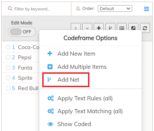The width and height of the screenshot is (154, 131).
Task: Click the refresh toolbar icon
Action: coord(145,28)
